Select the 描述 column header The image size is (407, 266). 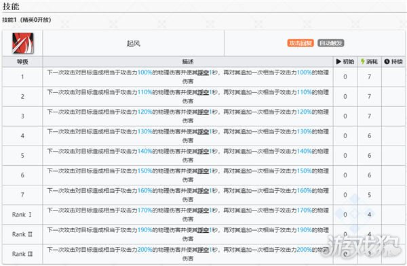click(188, 62)
